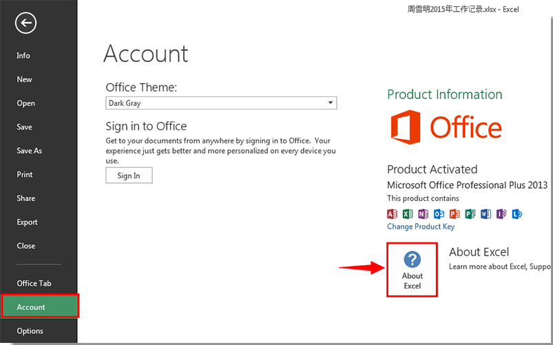
Task: Click the OneNote product icon
Action: (x=423, y=213)
